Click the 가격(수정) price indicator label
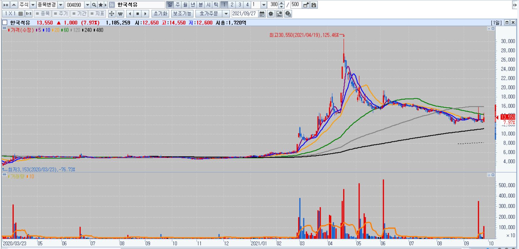The height and width of the screenshot is (249, 519). 21,30
